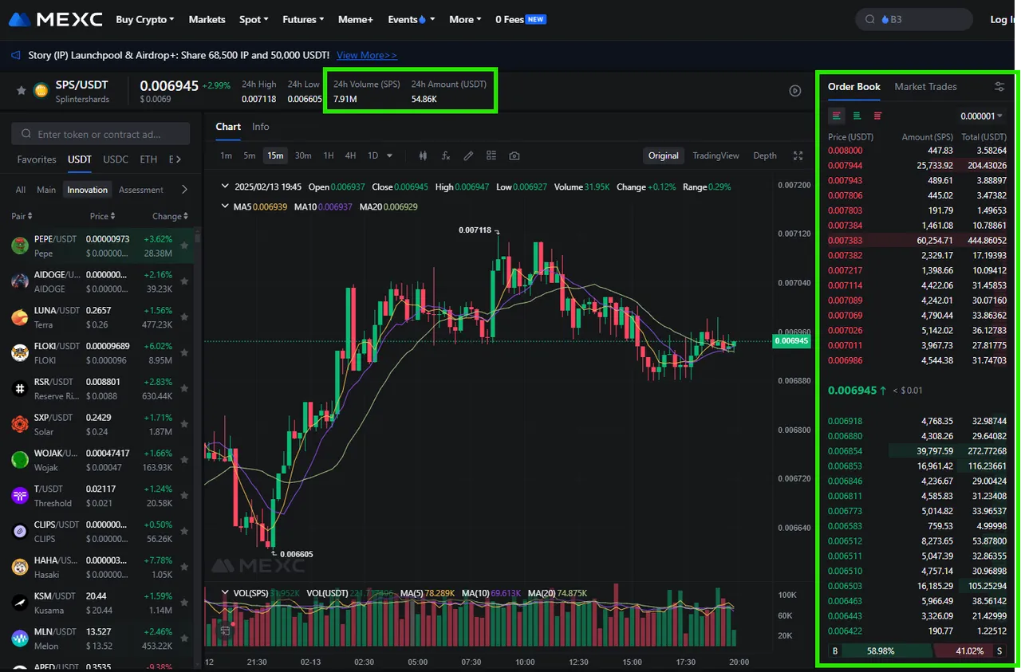Click the top search field
1021x672 pixels.
pos(914,20)
